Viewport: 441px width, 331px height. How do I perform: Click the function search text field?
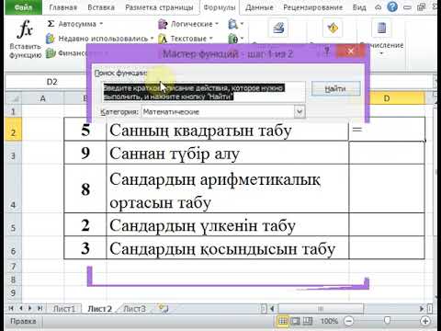point(203,92)
